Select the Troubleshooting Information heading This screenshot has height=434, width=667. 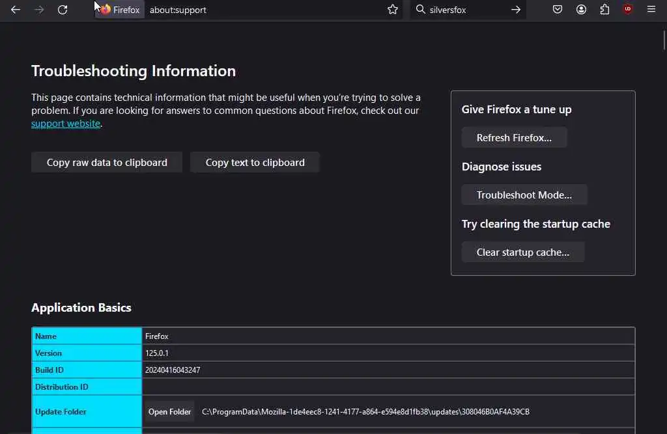pos(133,71)
